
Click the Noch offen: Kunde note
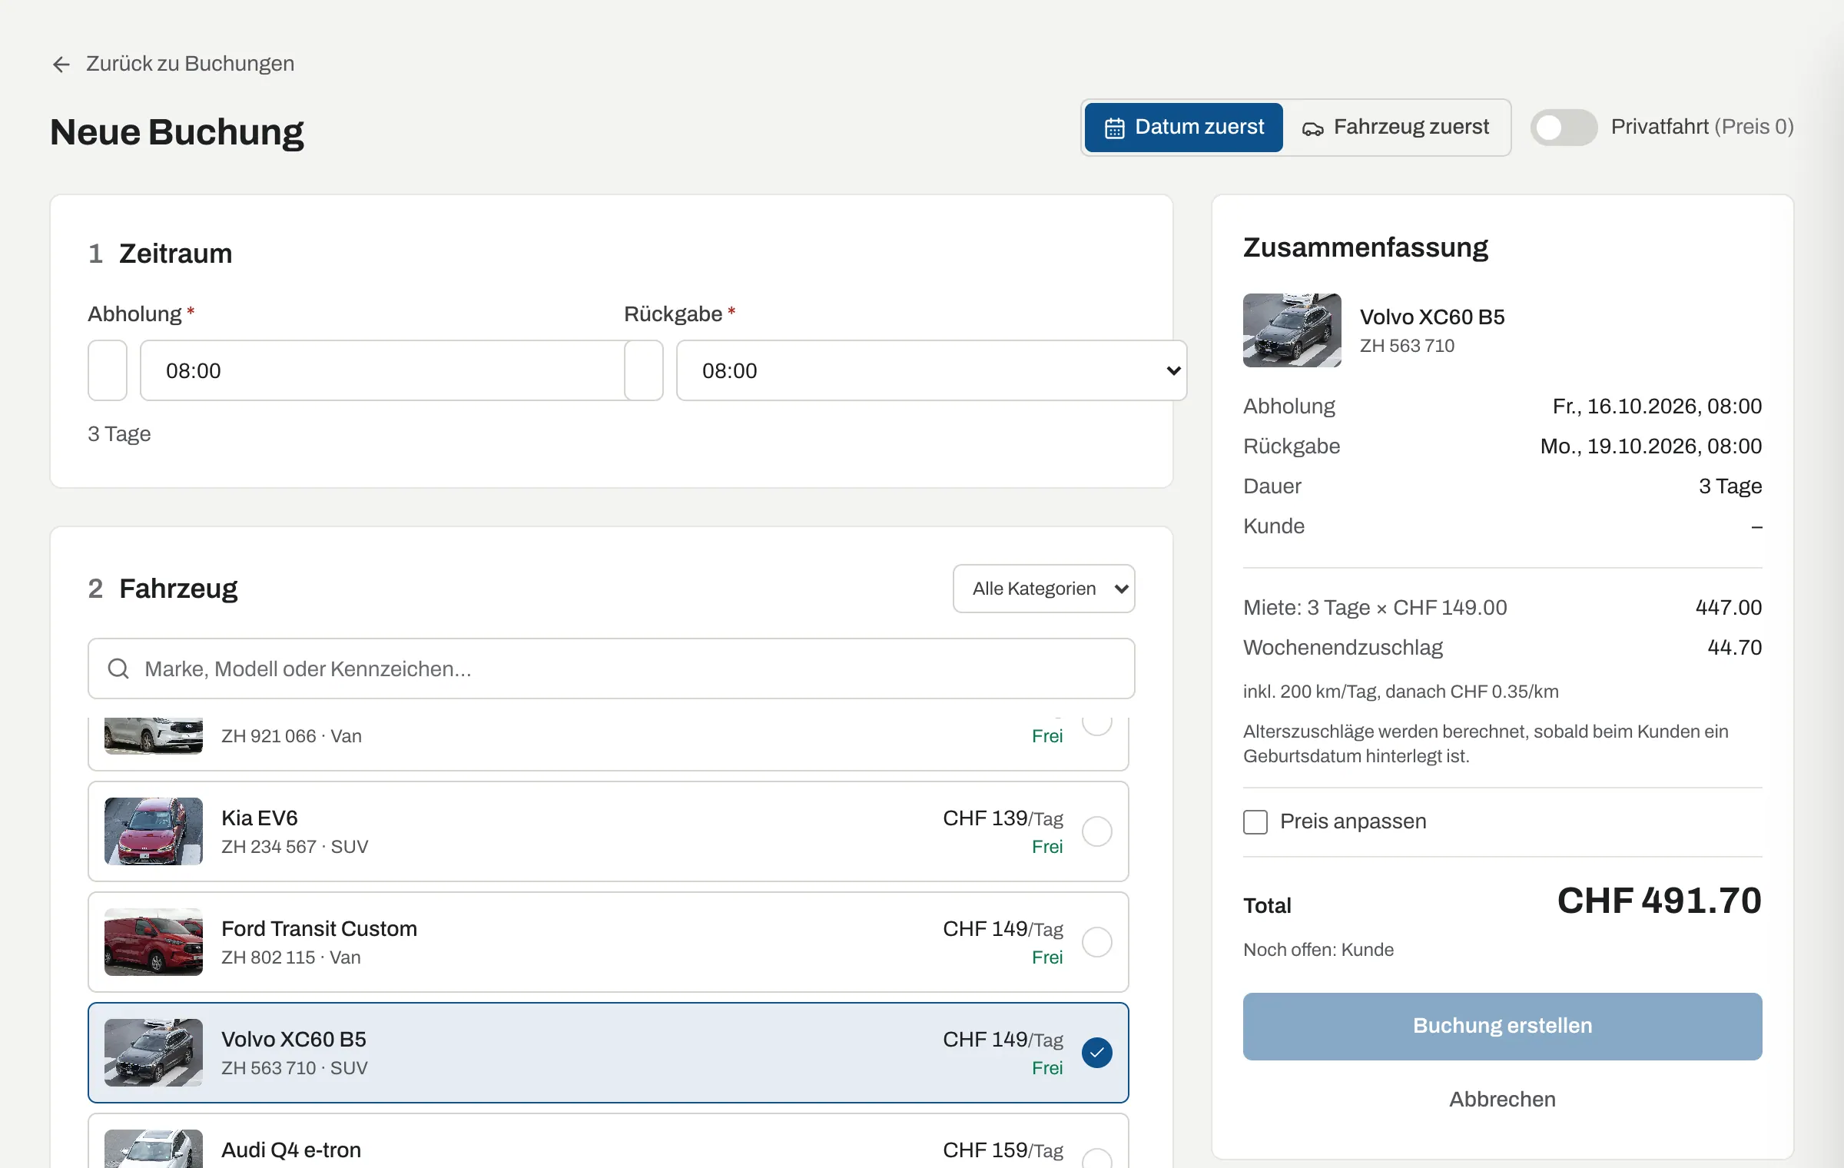pyautogui.click(x=1318, y=950)
